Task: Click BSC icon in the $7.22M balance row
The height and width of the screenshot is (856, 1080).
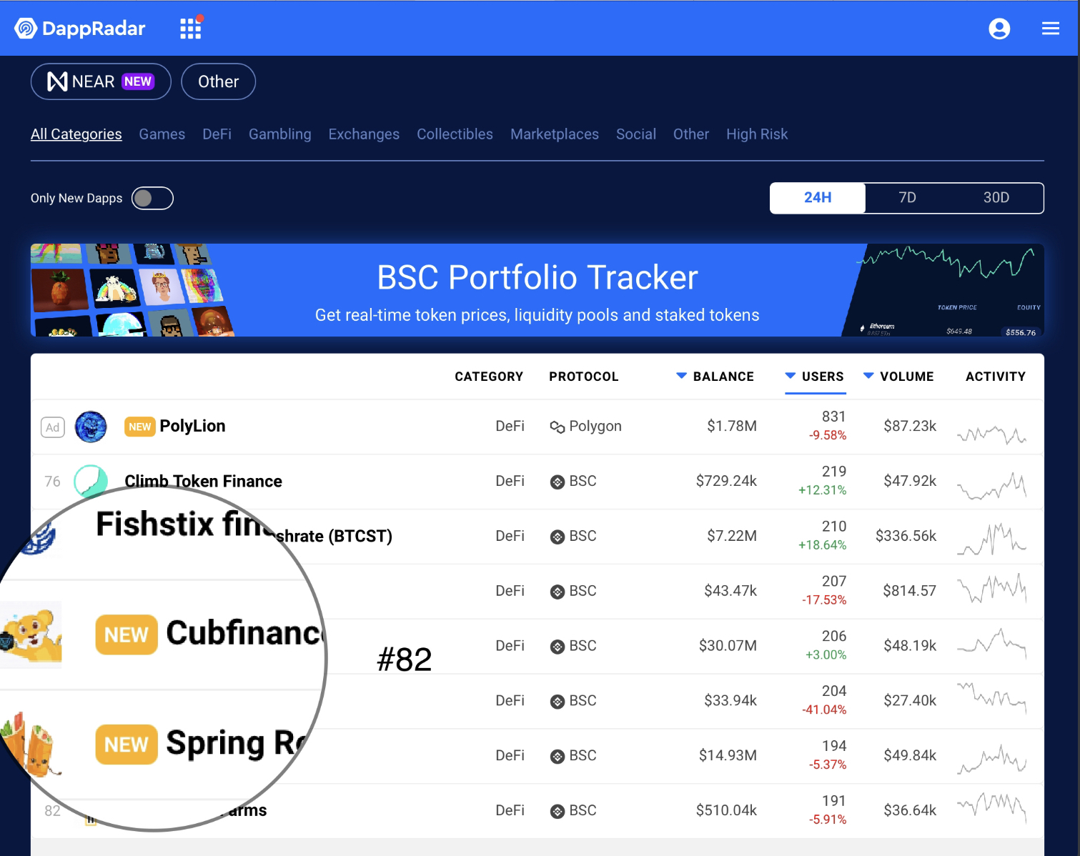Action: tap(558, 537)
